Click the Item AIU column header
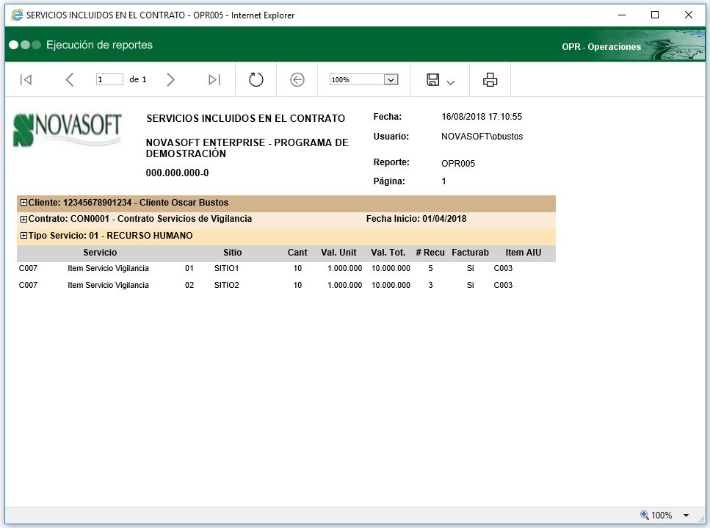Viewport: 710px width, 528px height. click(524, 253)
